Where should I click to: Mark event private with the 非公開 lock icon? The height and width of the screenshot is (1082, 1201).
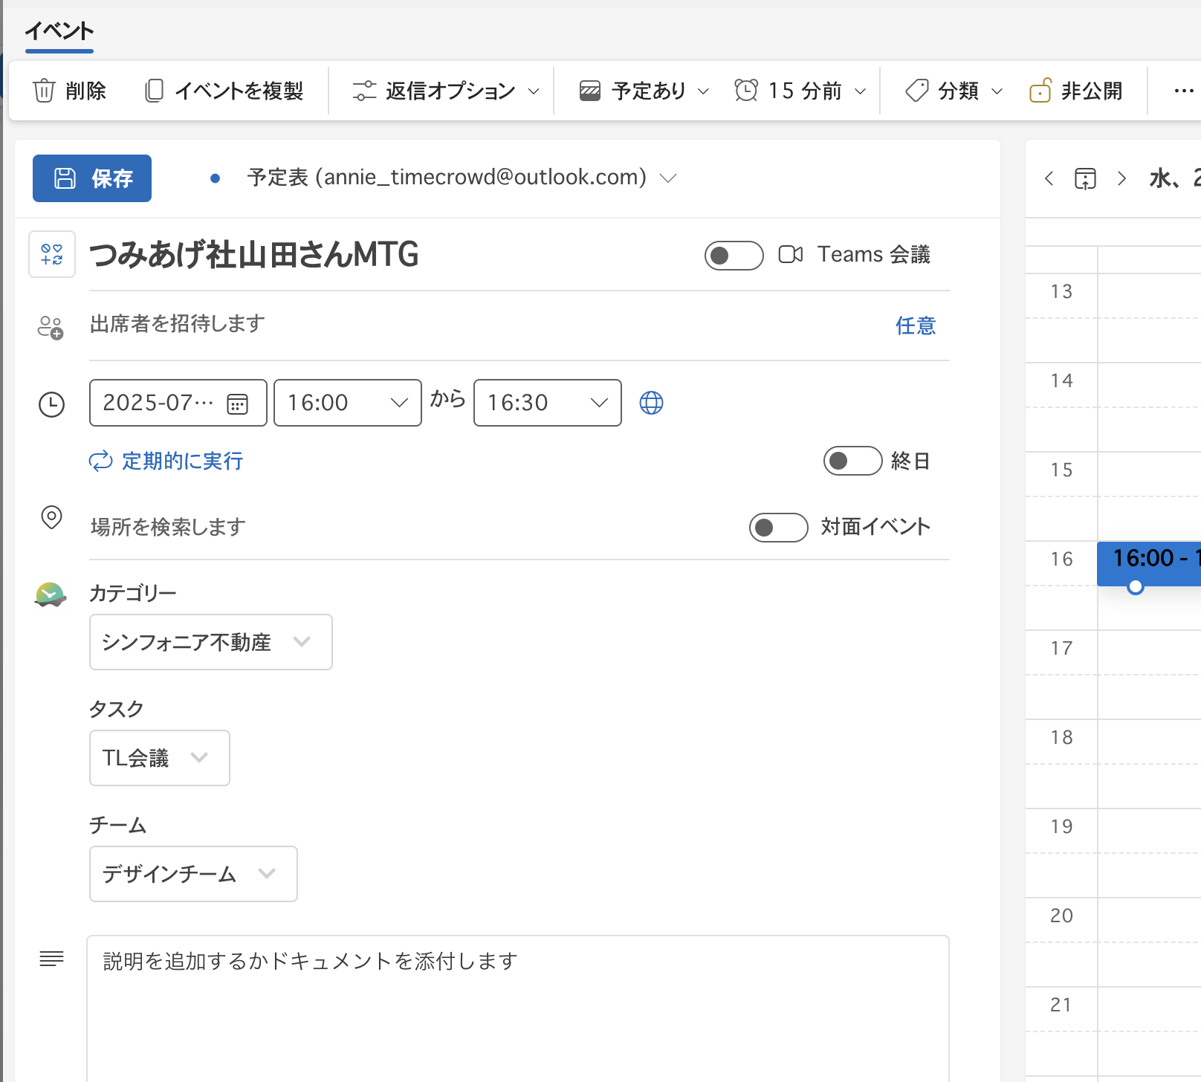(1040, 90)
